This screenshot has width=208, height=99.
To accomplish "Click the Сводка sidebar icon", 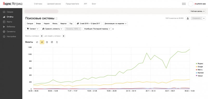I will 4,12.
